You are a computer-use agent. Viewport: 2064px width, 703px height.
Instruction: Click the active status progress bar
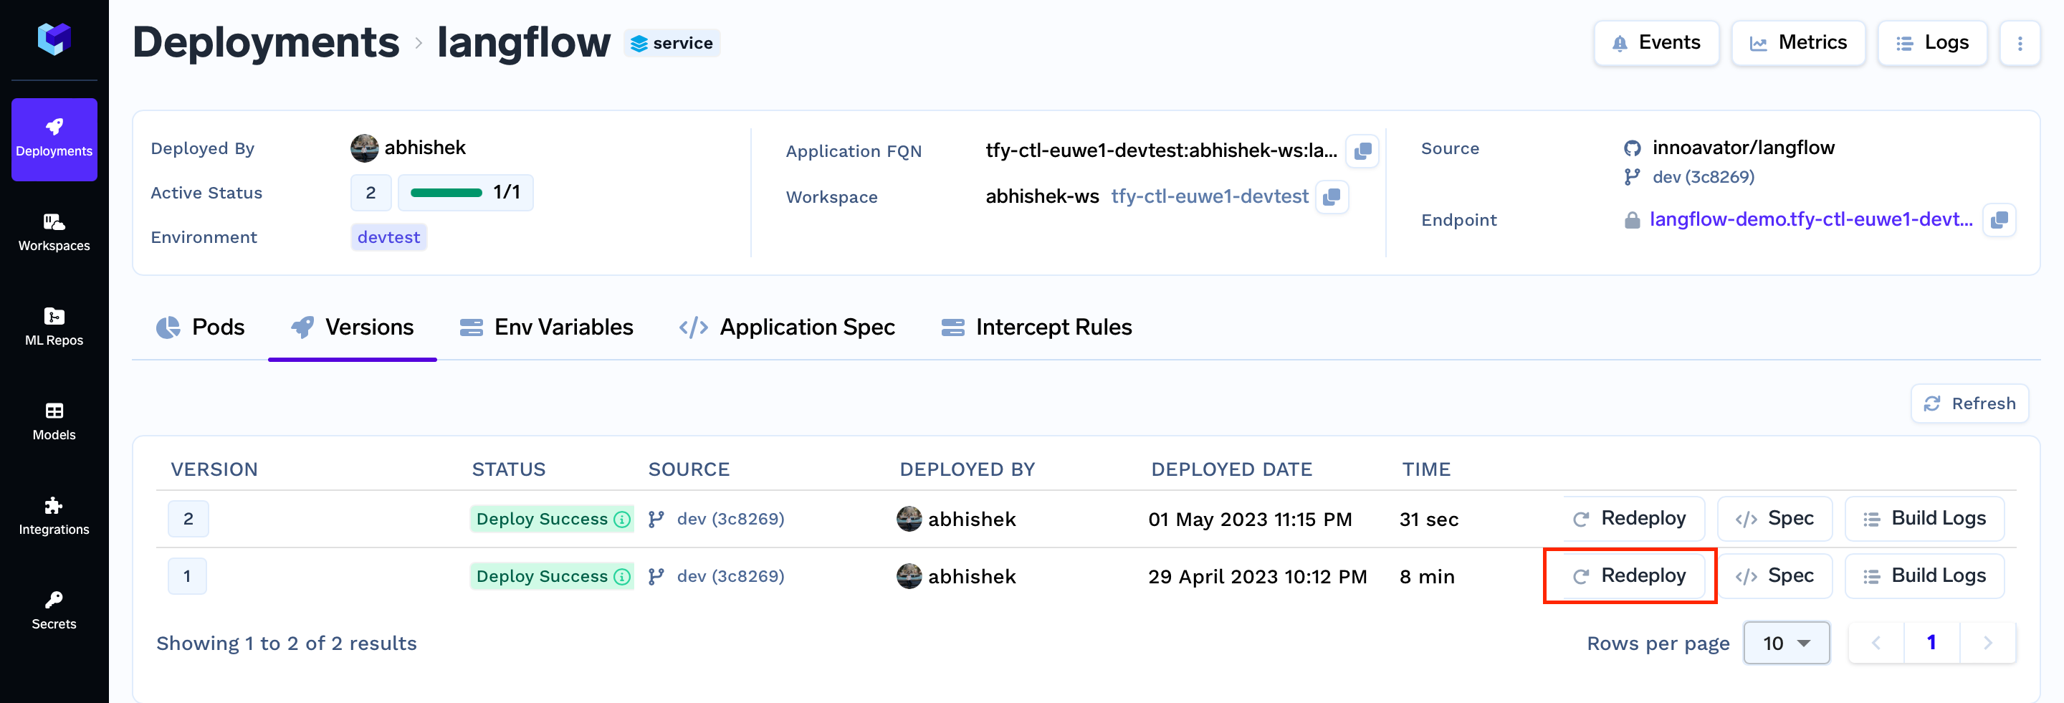coord(446,193)
